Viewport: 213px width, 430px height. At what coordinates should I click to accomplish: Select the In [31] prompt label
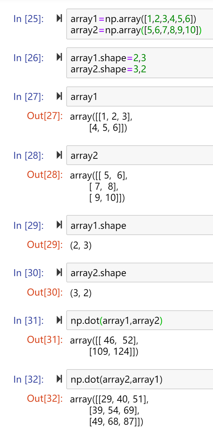click(29, 321)
